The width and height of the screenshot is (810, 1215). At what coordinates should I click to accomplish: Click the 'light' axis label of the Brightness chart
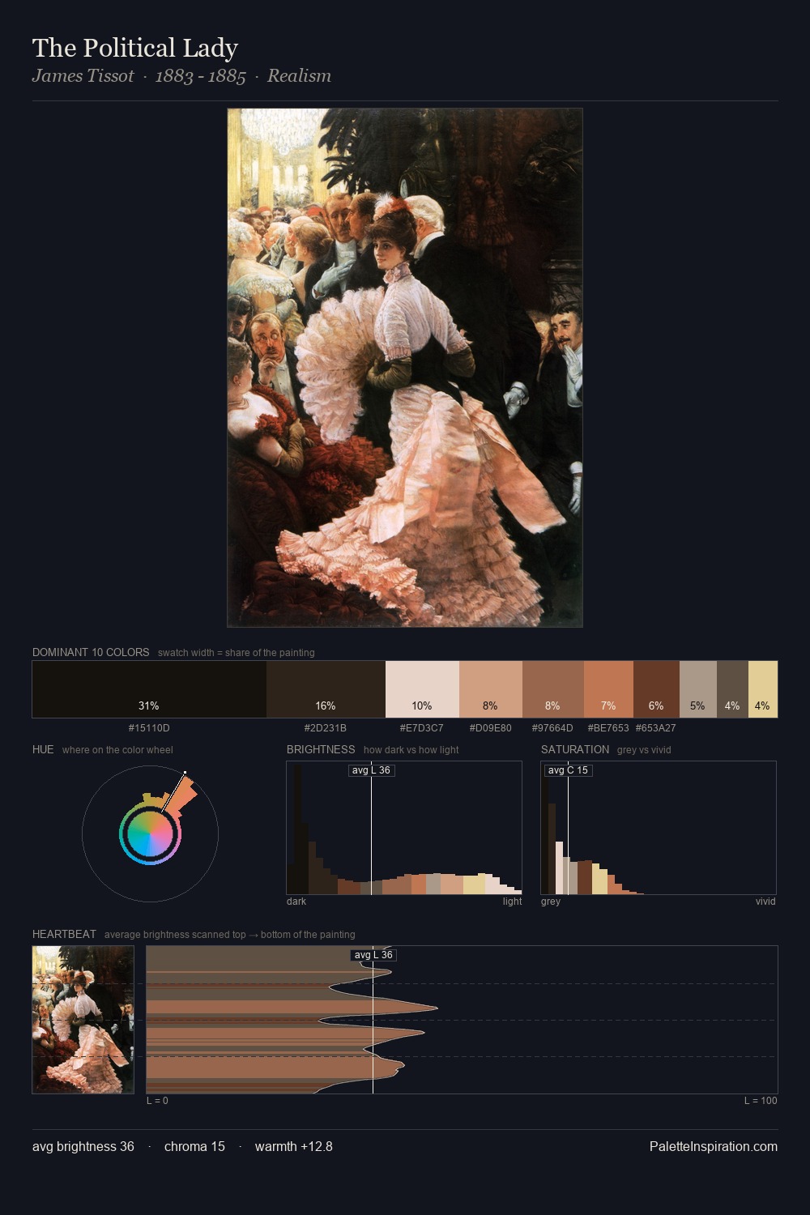[x=513, y=902]
